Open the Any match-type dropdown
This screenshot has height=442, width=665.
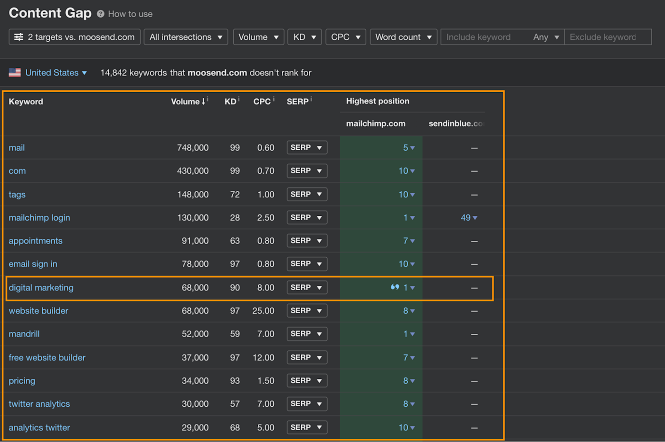click(546, 37)
